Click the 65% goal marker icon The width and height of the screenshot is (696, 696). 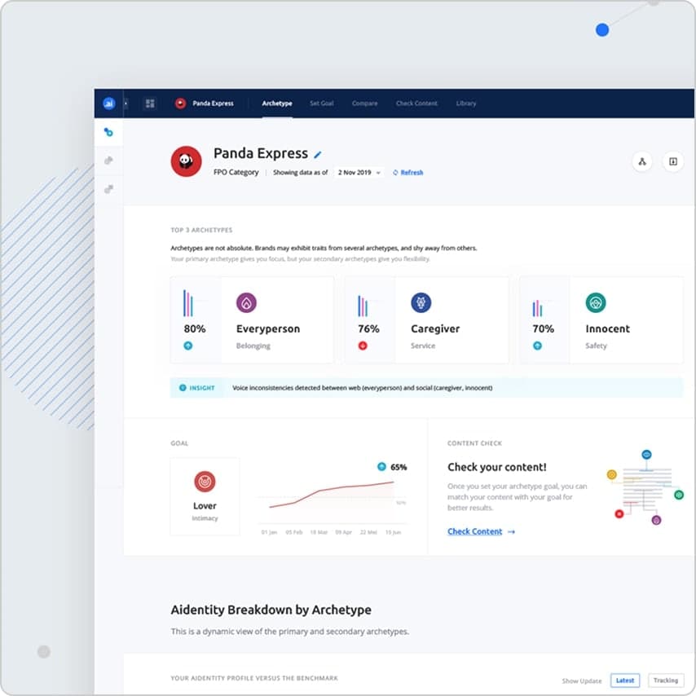381,466
